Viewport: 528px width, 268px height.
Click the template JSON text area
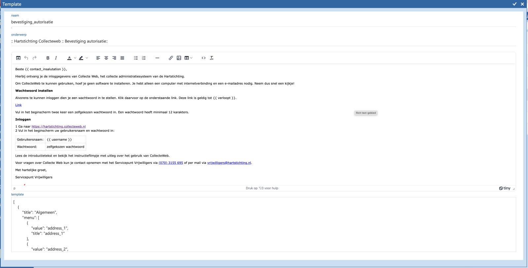click(263, 224)
